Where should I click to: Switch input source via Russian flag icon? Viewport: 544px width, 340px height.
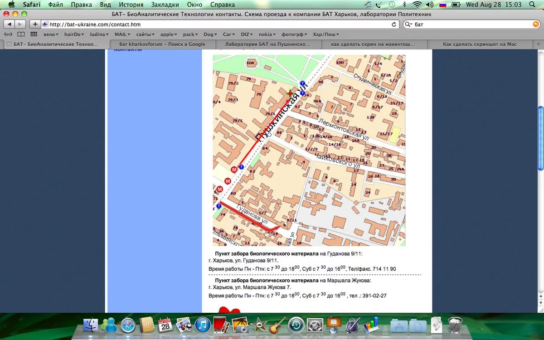coord(442,5)
